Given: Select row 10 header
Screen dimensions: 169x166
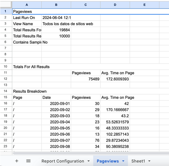Looking at the screenshot, I should (x=5, y=66).
